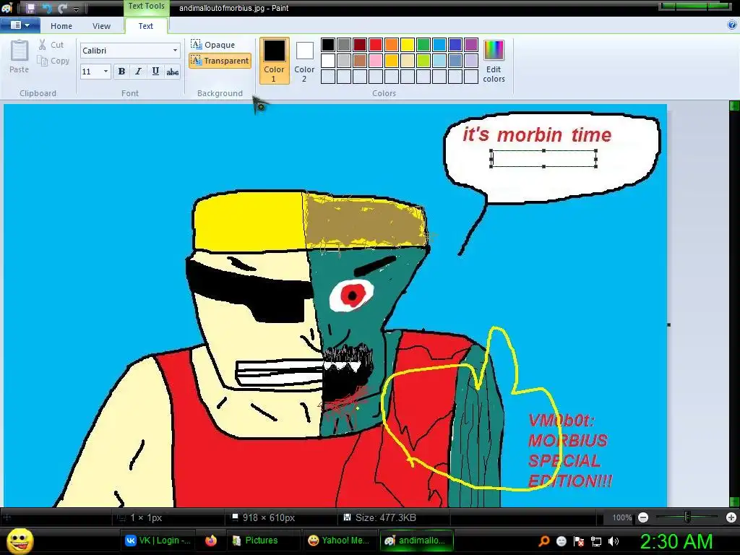
Task: Pick the purple color swatch
Action: pos(471,45)
